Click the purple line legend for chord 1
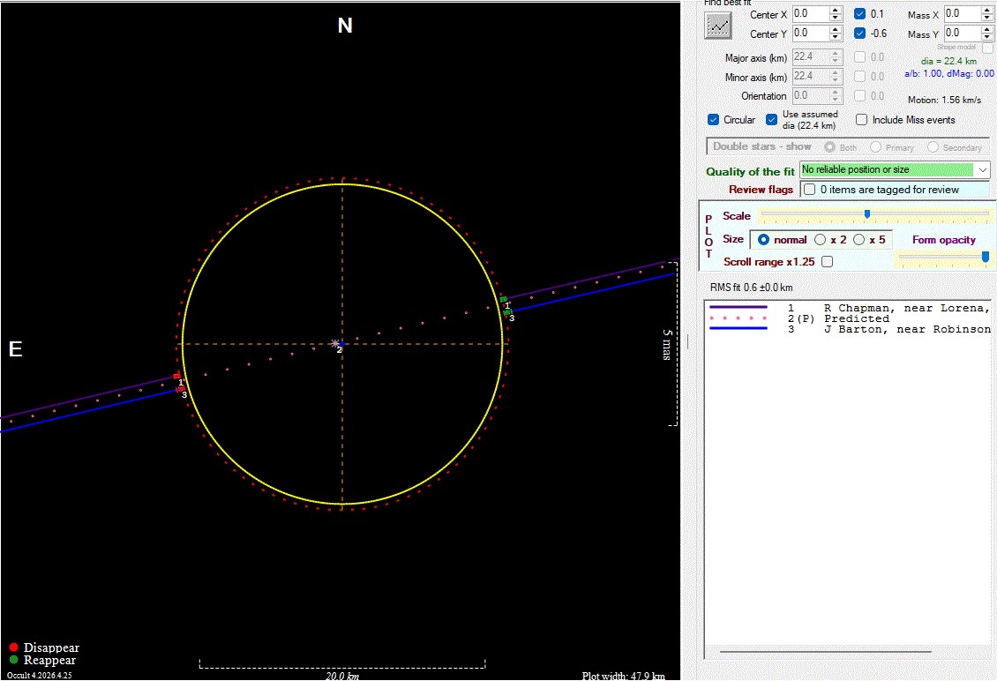 point(738,307)
